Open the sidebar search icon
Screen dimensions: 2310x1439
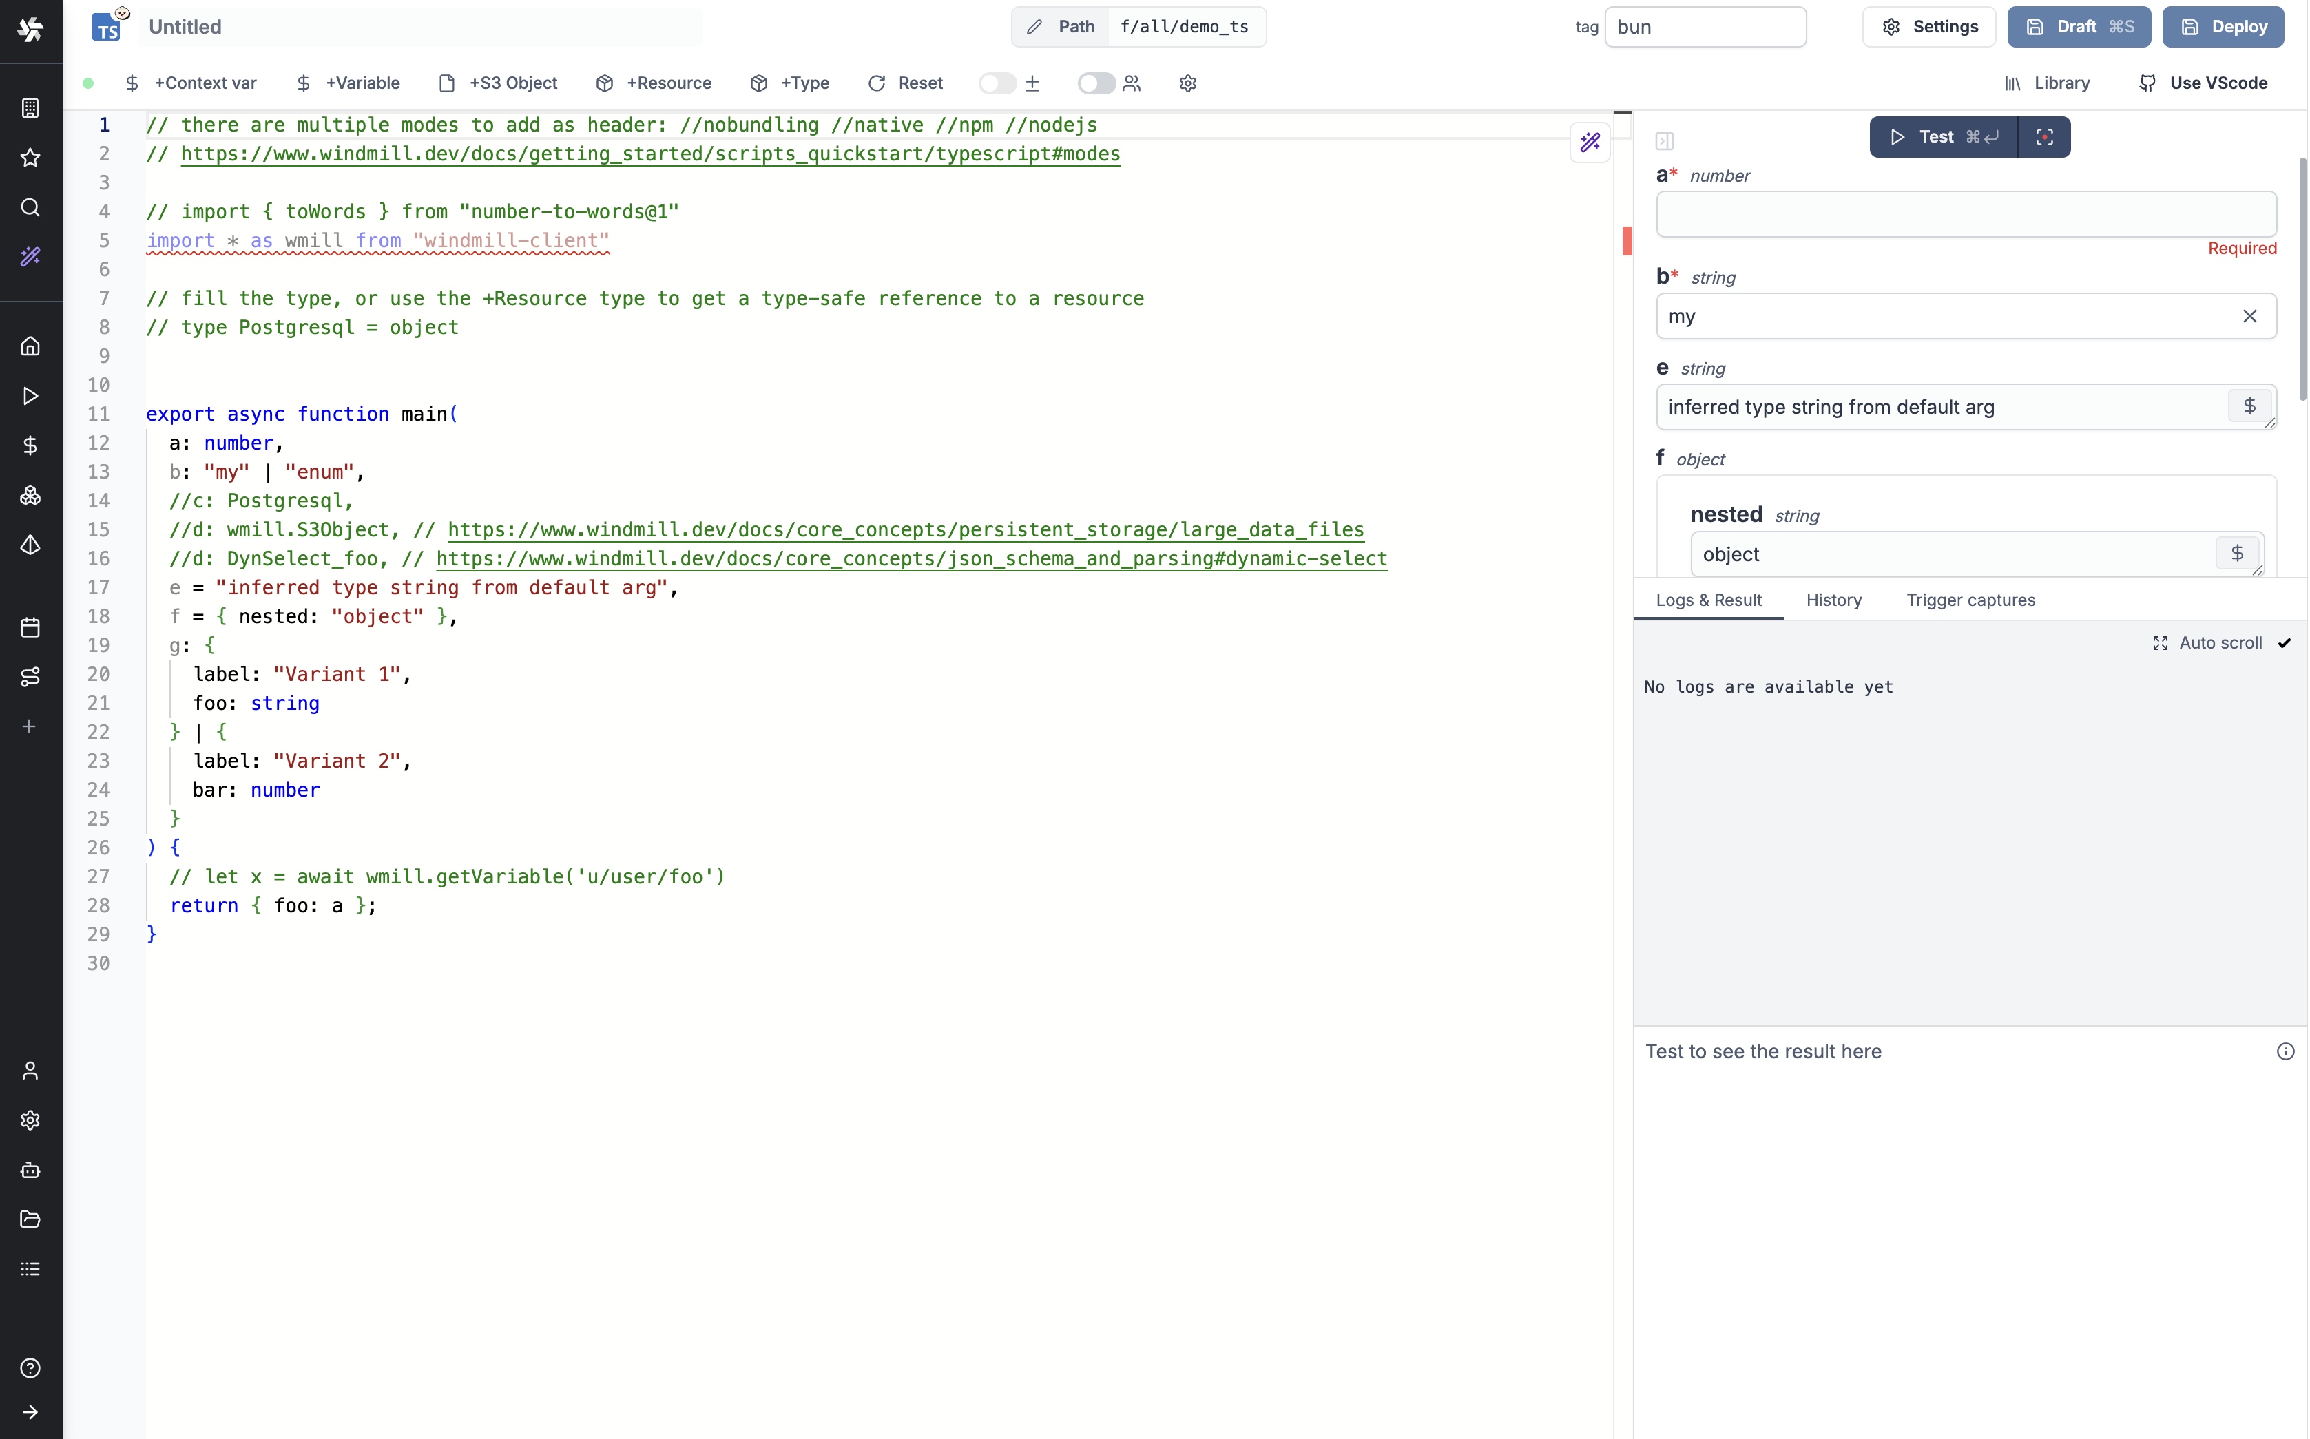point(30,207)
